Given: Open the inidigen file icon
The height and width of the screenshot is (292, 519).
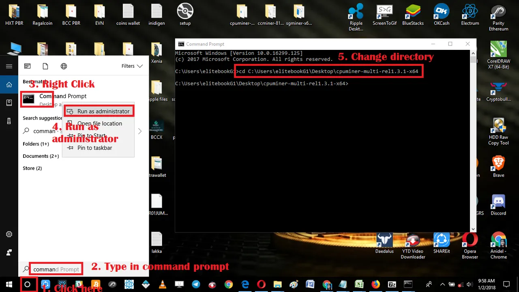Looking at the screenshot, I should [x=157, y=15].
